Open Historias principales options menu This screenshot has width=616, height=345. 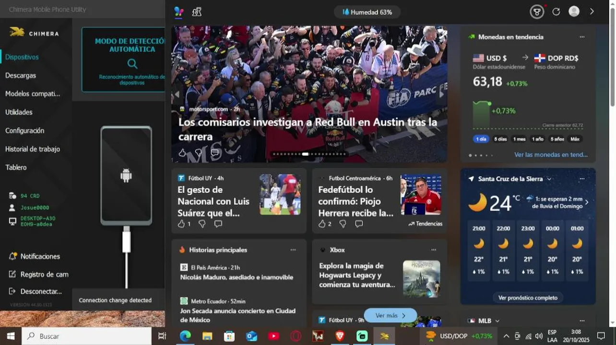[x=293, y=250]
